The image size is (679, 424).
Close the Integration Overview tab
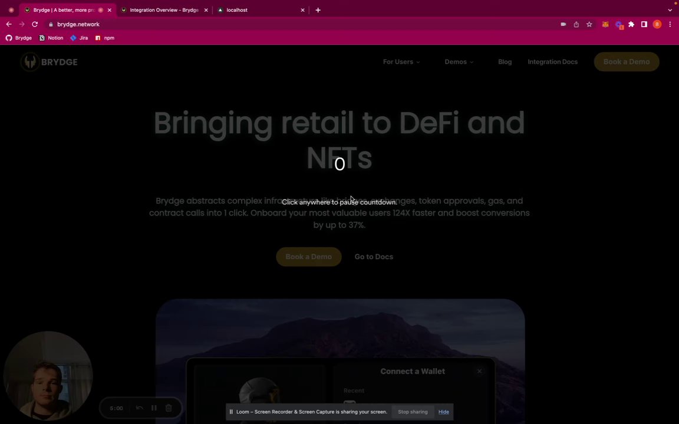(206, 10)
